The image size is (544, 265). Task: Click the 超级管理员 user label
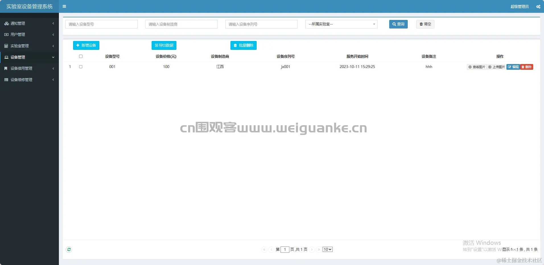coord(520,7)
